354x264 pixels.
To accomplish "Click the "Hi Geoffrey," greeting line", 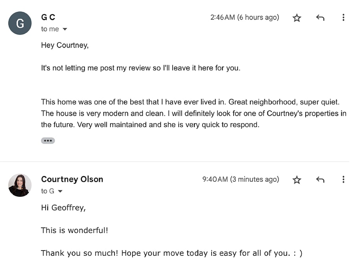I will pyautogui.click(x=63, y=208).
